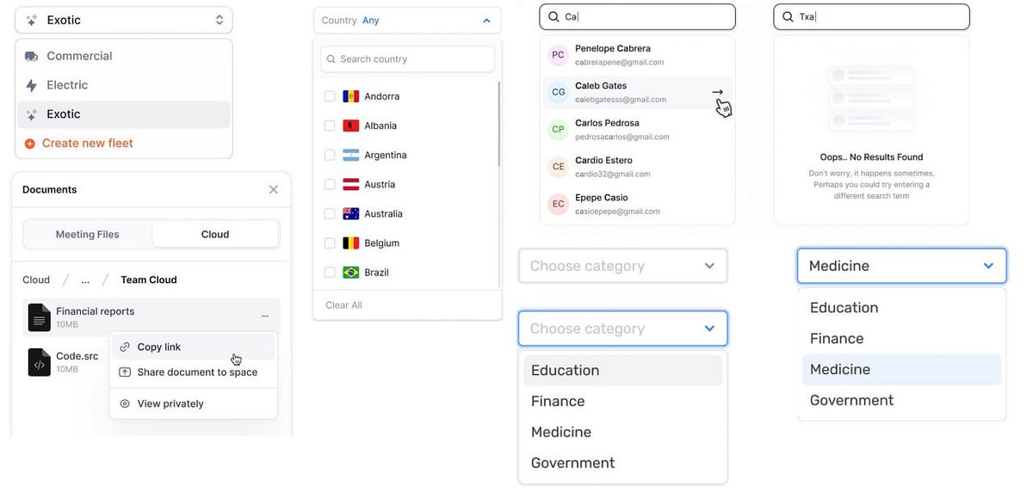Click the country list scrollbar
The height and width of the screenshot is (492, 1033).
tap(499, 125)
